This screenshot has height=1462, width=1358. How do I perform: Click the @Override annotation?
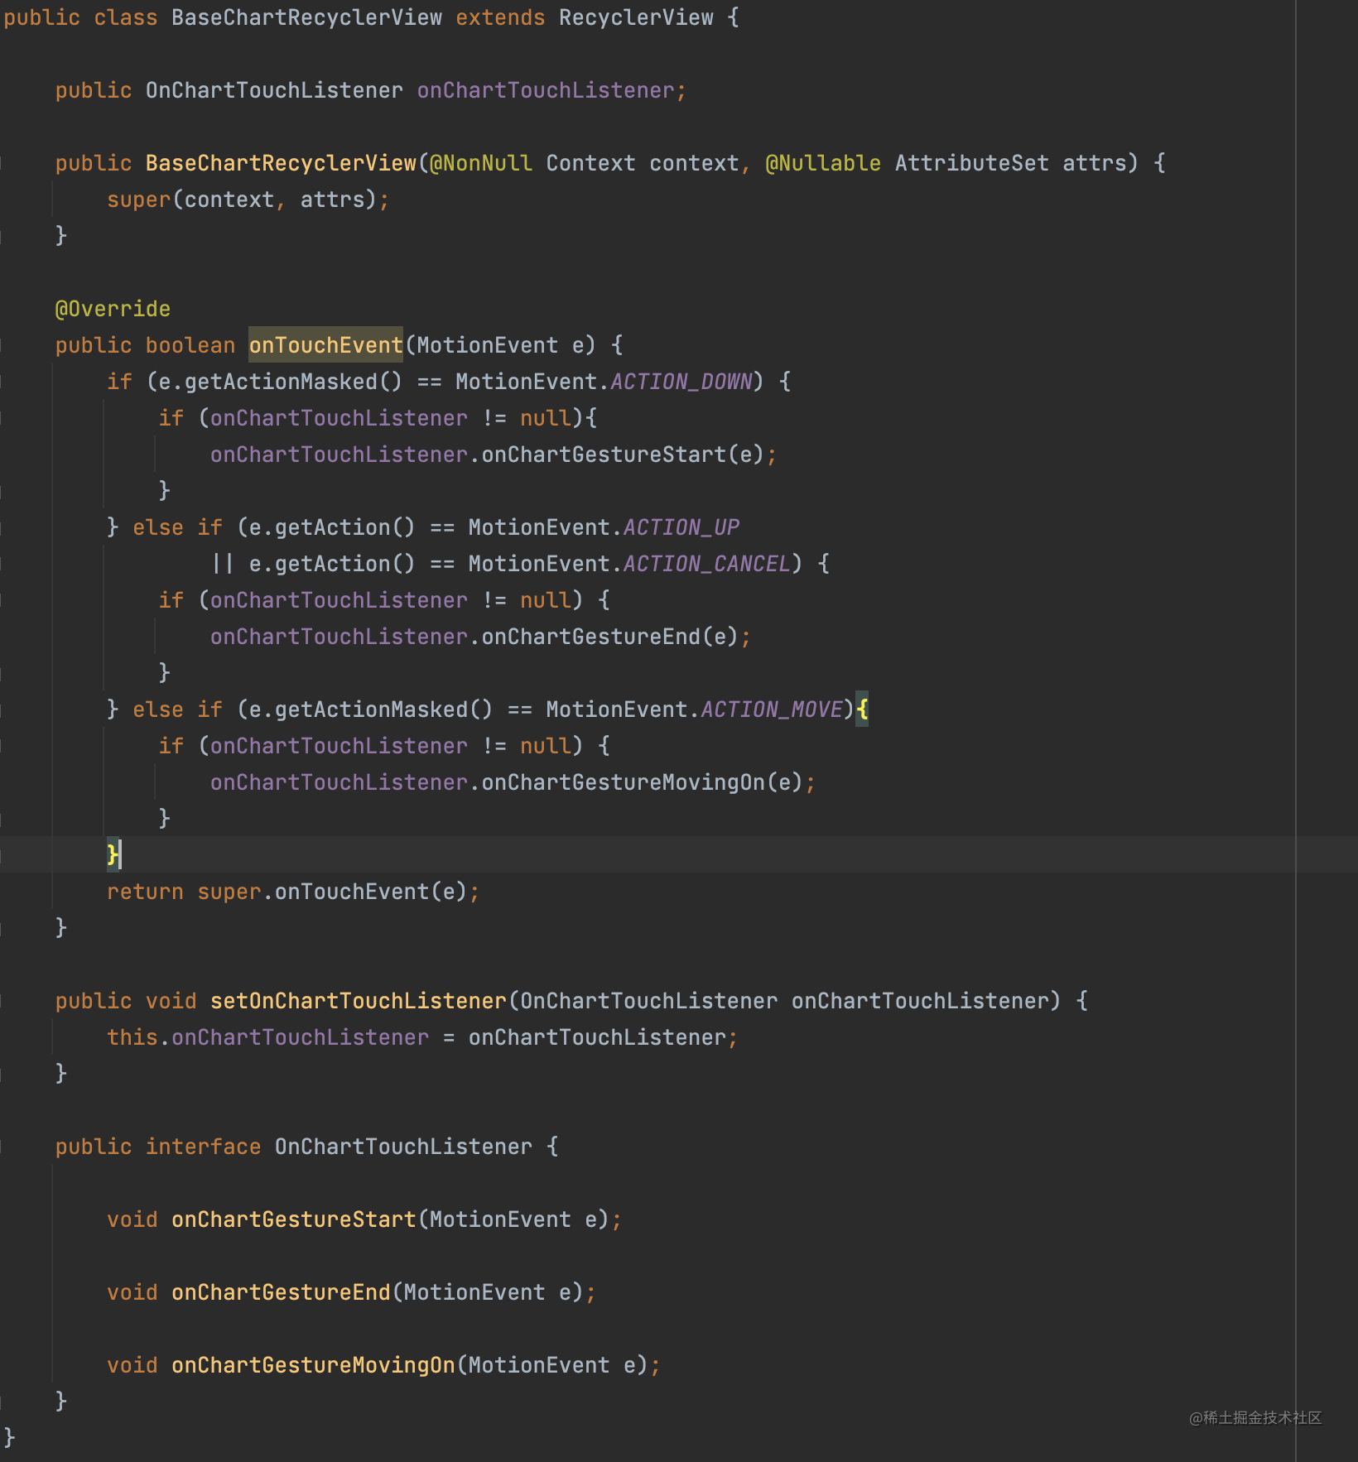tap(113, 309)
